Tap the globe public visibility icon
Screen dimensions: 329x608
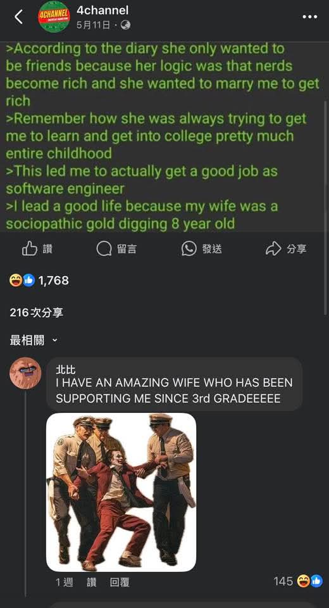tap(125, 25)
